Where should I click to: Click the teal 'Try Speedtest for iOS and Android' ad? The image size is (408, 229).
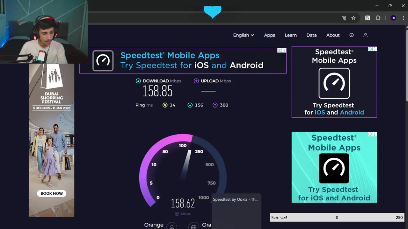(x=334, y=167)
